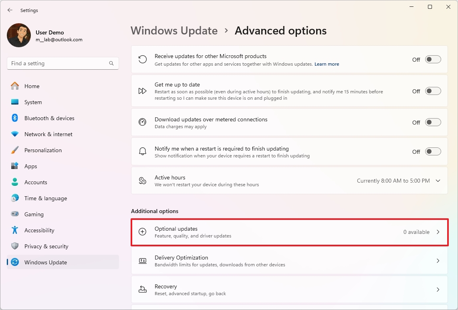
Task: Open the Accessibility settings icon
Action: pos(16,230)
